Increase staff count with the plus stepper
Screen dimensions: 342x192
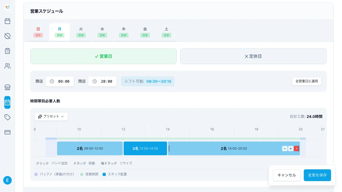(x=291, y=149)
